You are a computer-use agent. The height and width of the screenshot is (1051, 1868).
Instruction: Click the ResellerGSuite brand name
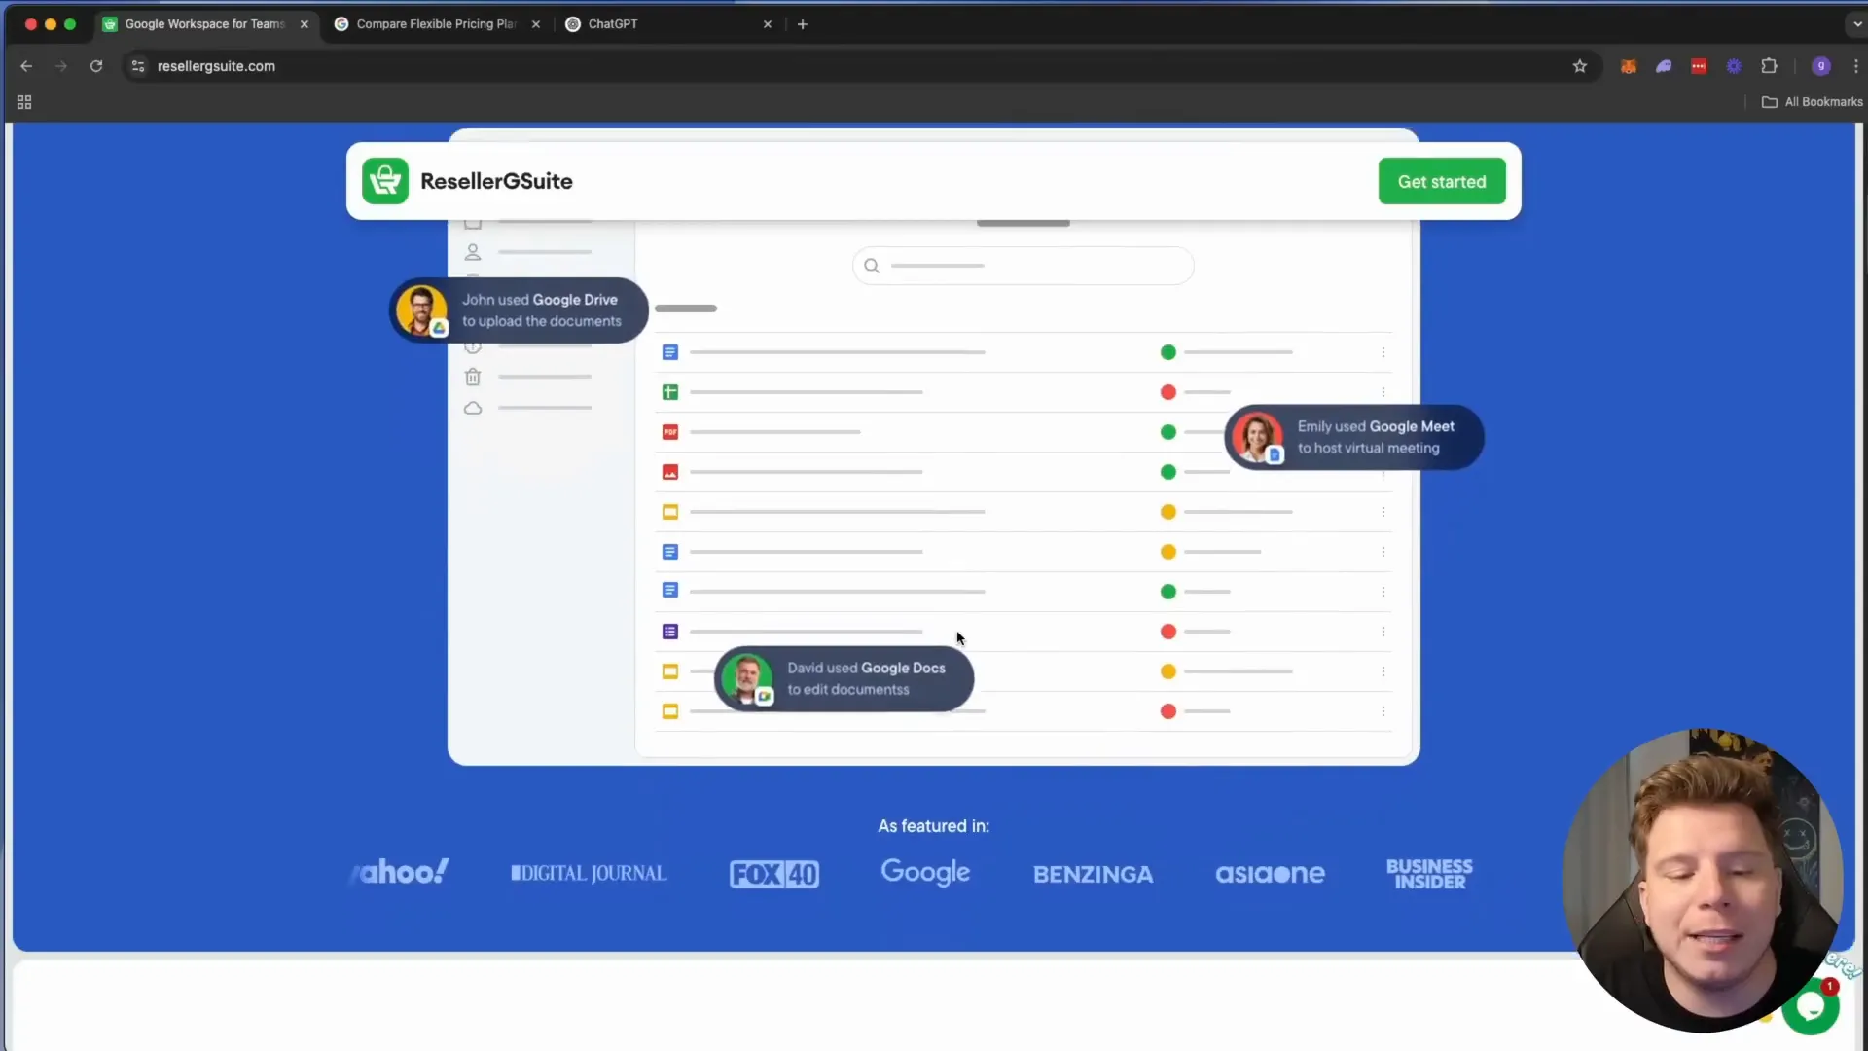pos(496,181)
